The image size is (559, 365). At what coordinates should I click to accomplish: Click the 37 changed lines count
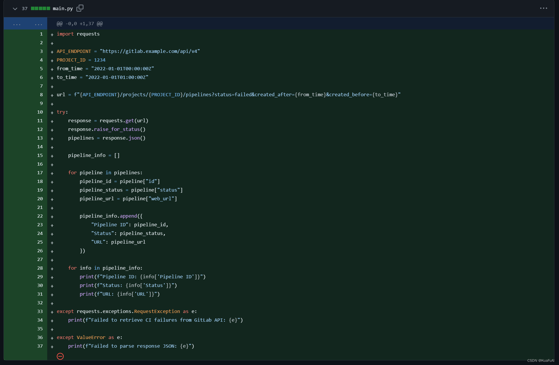tap(25, 9)
